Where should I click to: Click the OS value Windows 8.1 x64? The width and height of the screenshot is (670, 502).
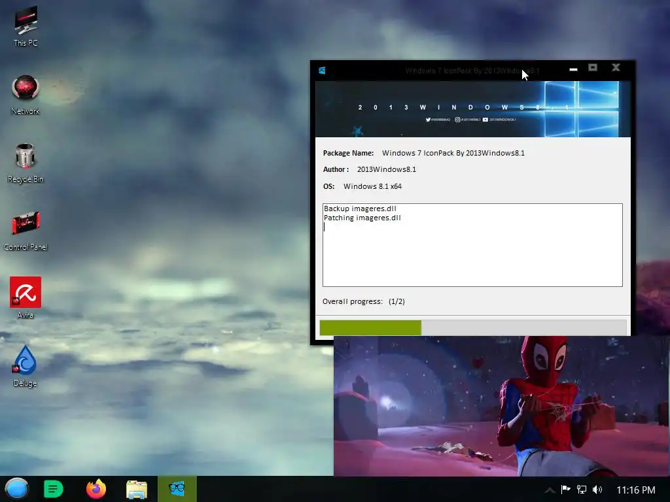(372, 186)
